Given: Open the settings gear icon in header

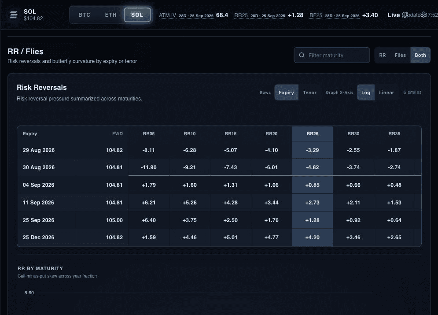Looking at the screenshot, I should point(423,15).
